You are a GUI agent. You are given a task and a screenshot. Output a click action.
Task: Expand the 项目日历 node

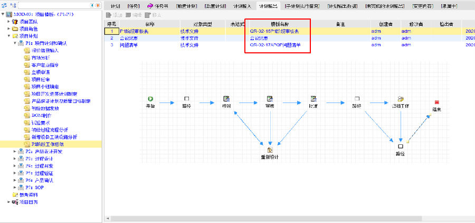coord(9,202)
